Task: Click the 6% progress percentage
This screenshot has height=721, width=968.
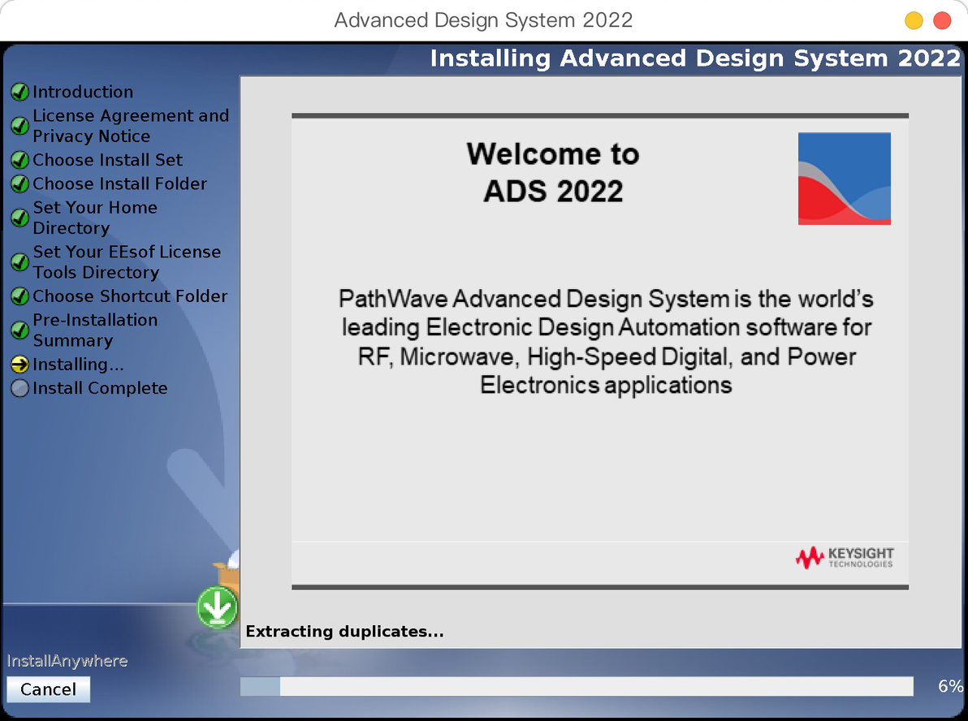Action: 950,686
